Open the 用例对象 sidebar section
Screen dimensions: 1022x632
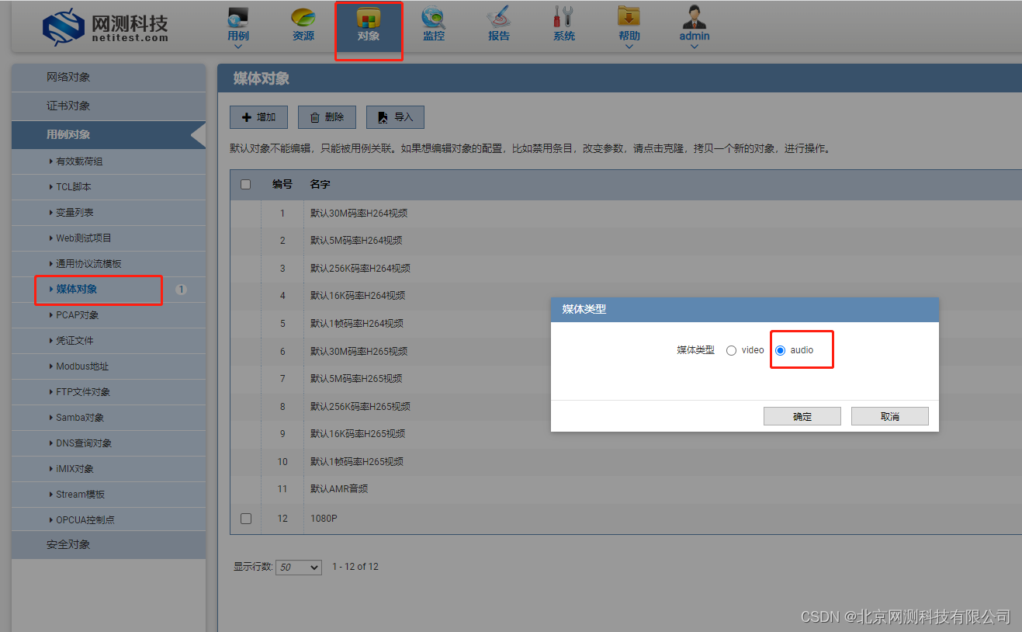pyautogui.click(x=109, y=134)
